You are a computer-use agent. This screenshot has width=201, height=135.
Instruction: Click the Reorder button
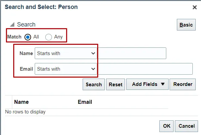[x=183, y=84]
